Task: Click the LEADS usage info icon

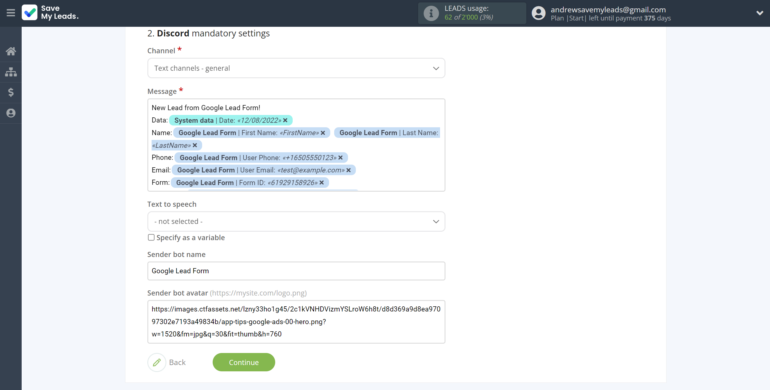Action: click(x=431, y=13)
